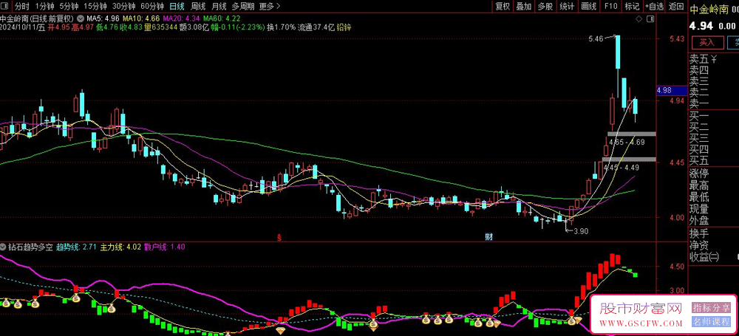Click the MA20: 4.34 label
The image size is (739, 336).
click(x=182, y=18)
